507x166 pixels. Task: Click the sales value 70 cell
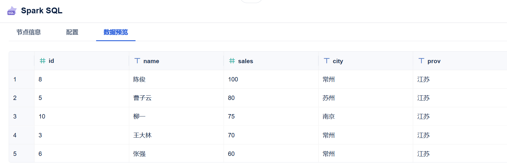click(231, 135)
